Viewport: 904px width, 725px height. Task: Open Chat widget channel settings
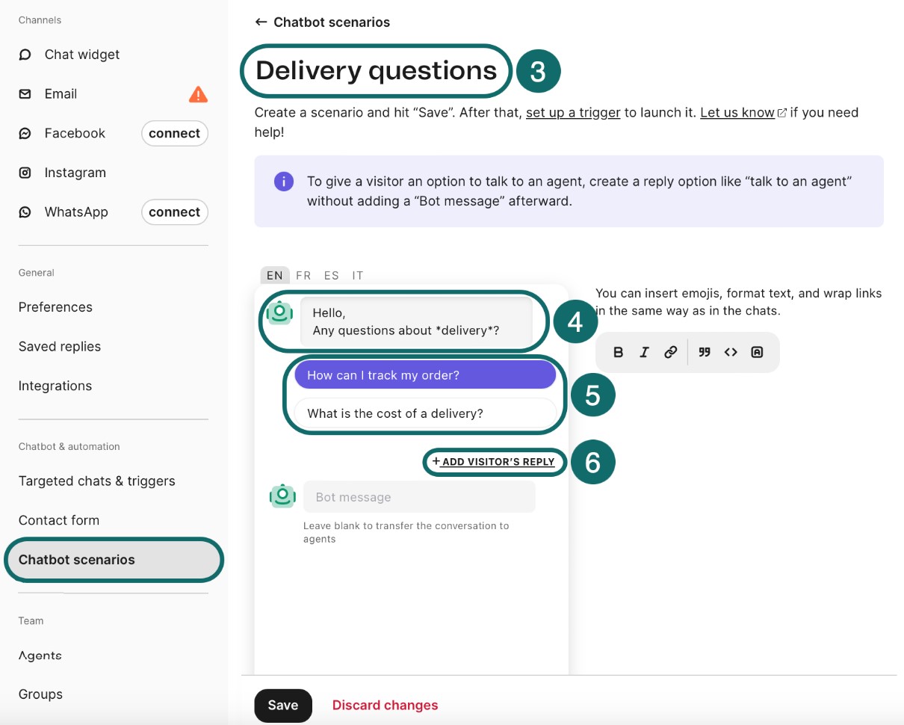pyautogui.click(x=81, y=55)
